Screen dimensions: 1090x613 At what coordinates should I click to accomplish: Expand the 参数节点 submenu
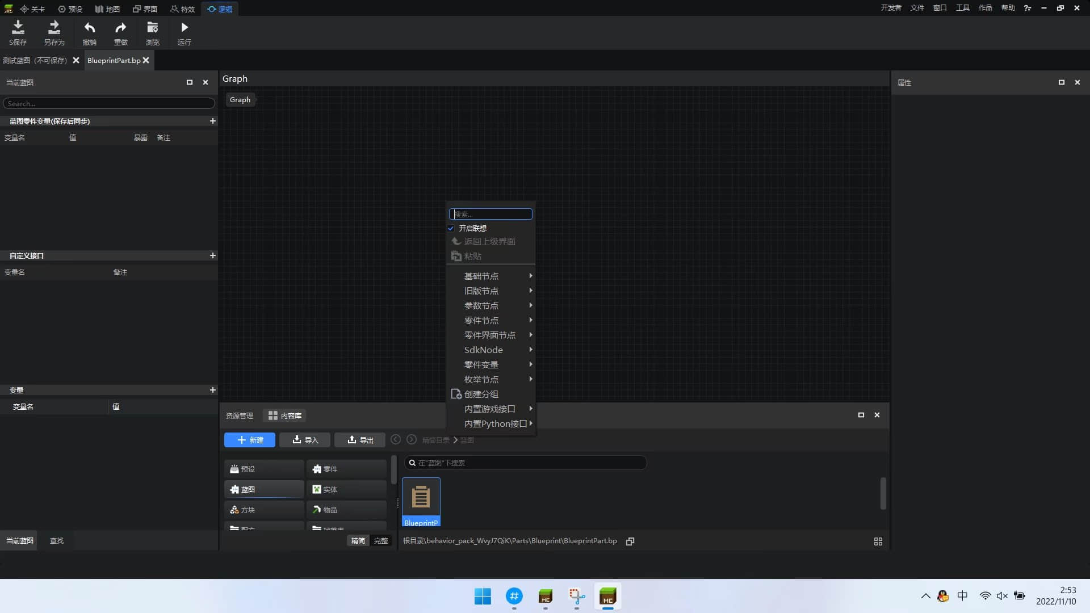click(491, 305)
